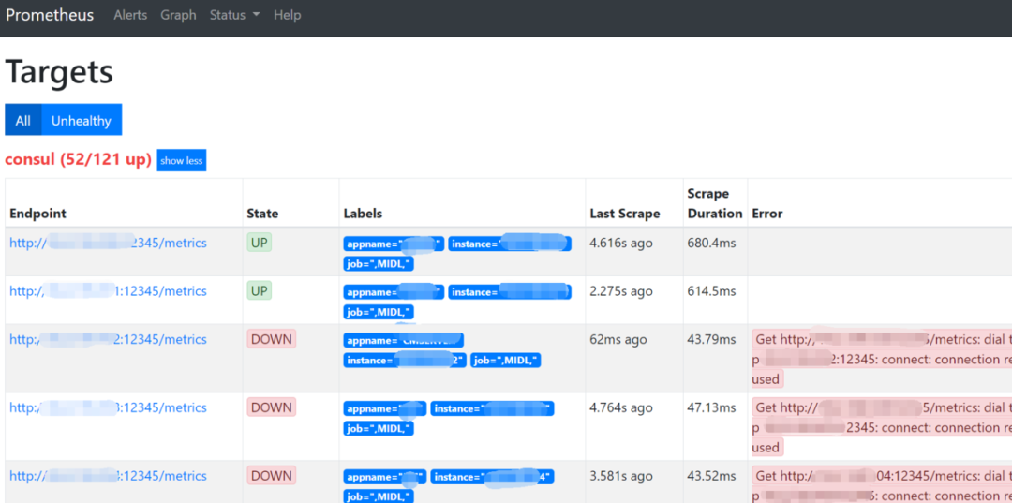The height and width of the screenshot is (503, 1012).
Task: Expand the Status dropdown menu
Action: point(234,15)
